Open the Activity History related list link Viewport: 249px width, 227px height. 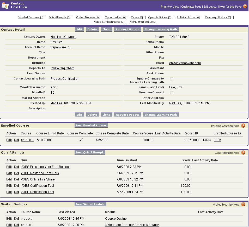188,18
